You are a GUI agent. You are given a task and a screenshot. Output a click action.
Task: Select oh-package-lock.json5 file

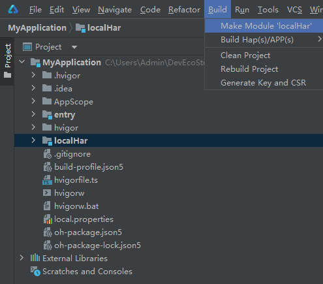click(x=97, y=245)
